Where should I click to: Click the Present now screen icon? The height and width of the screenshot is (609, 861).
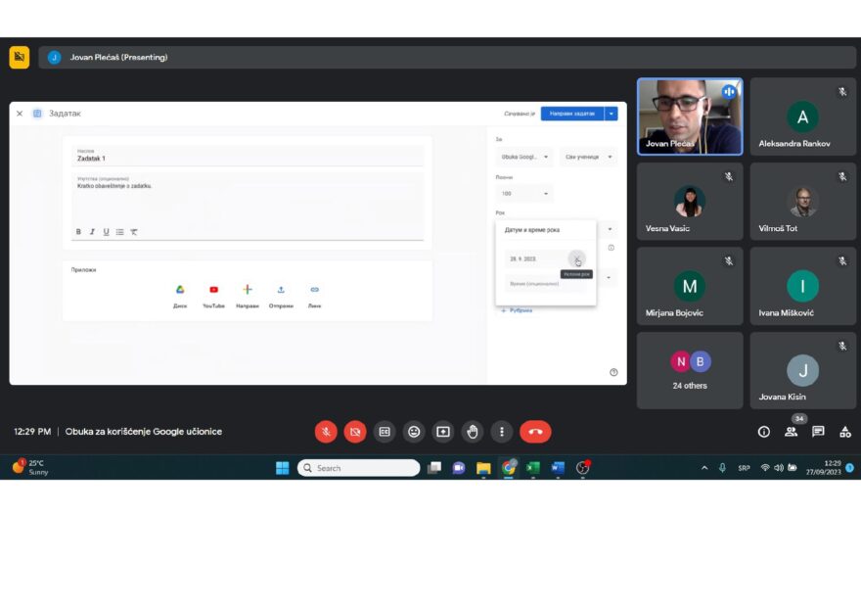pos(443,432)
